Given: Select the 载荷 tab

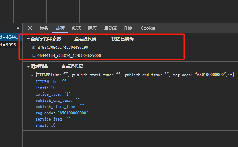Looking at the screenshot, I should click(60, 28).
